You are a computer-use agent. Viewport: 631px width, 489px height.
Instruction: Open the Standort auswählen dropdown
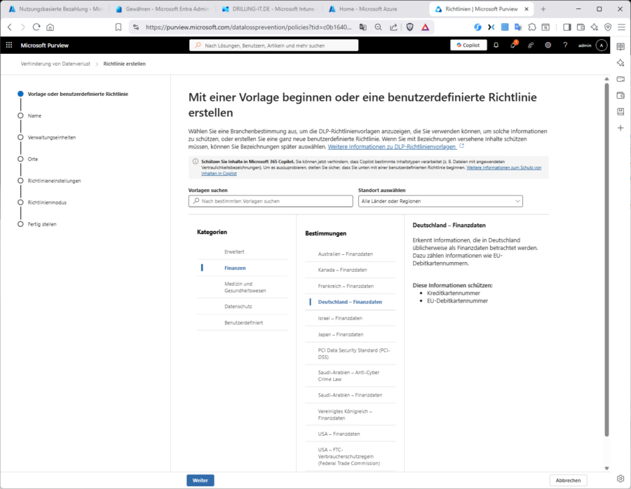(x=440, y=201)
